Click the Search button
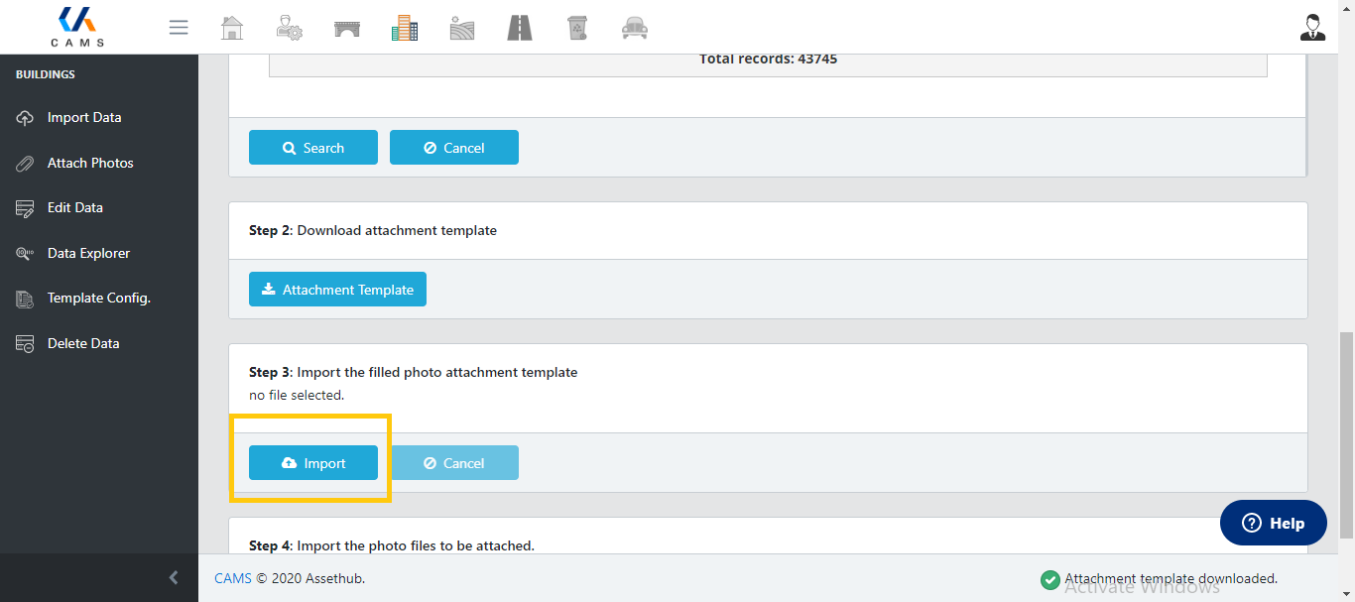This screenshot has height=602, width=1355. 313,148
